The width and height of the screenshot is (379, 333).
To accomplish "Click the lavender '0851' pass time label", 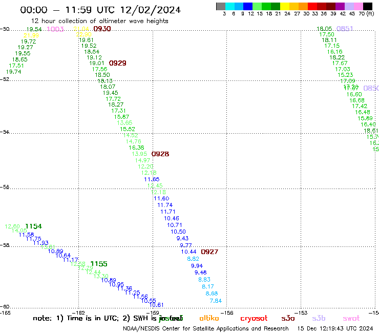I will point(345,29).
